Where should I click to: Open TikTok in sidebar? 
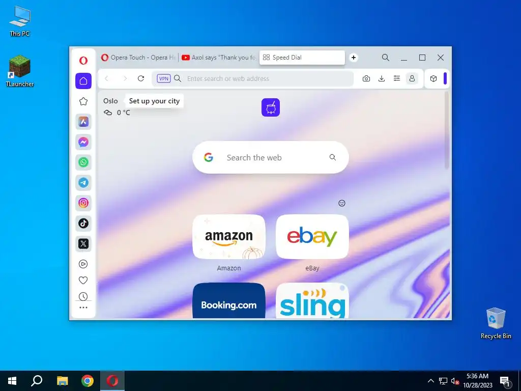(83, 223)
